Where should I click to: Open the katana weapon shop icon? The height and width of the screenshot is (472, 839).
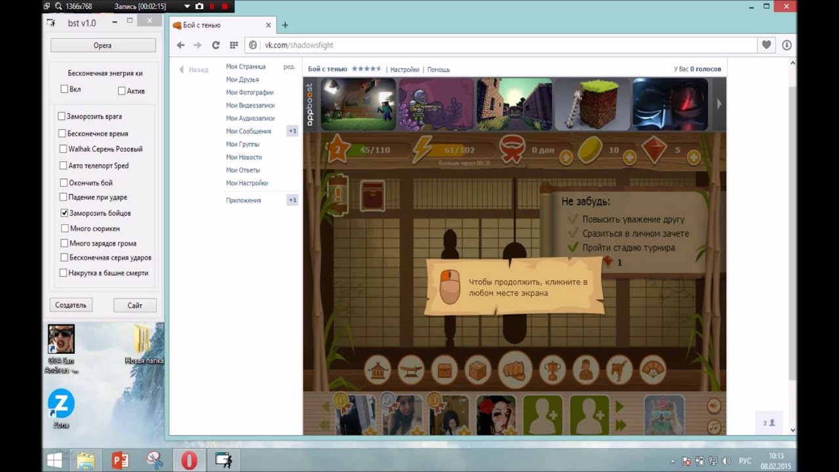click(x=412, y=370)
